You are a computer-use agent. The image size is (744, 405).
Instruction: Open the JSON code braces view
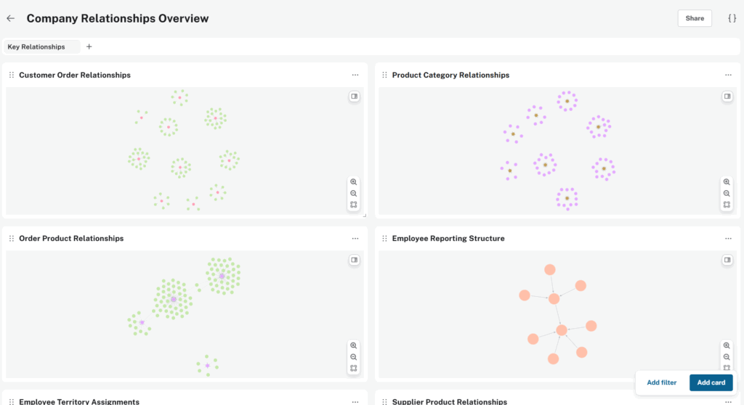[732, 18]
